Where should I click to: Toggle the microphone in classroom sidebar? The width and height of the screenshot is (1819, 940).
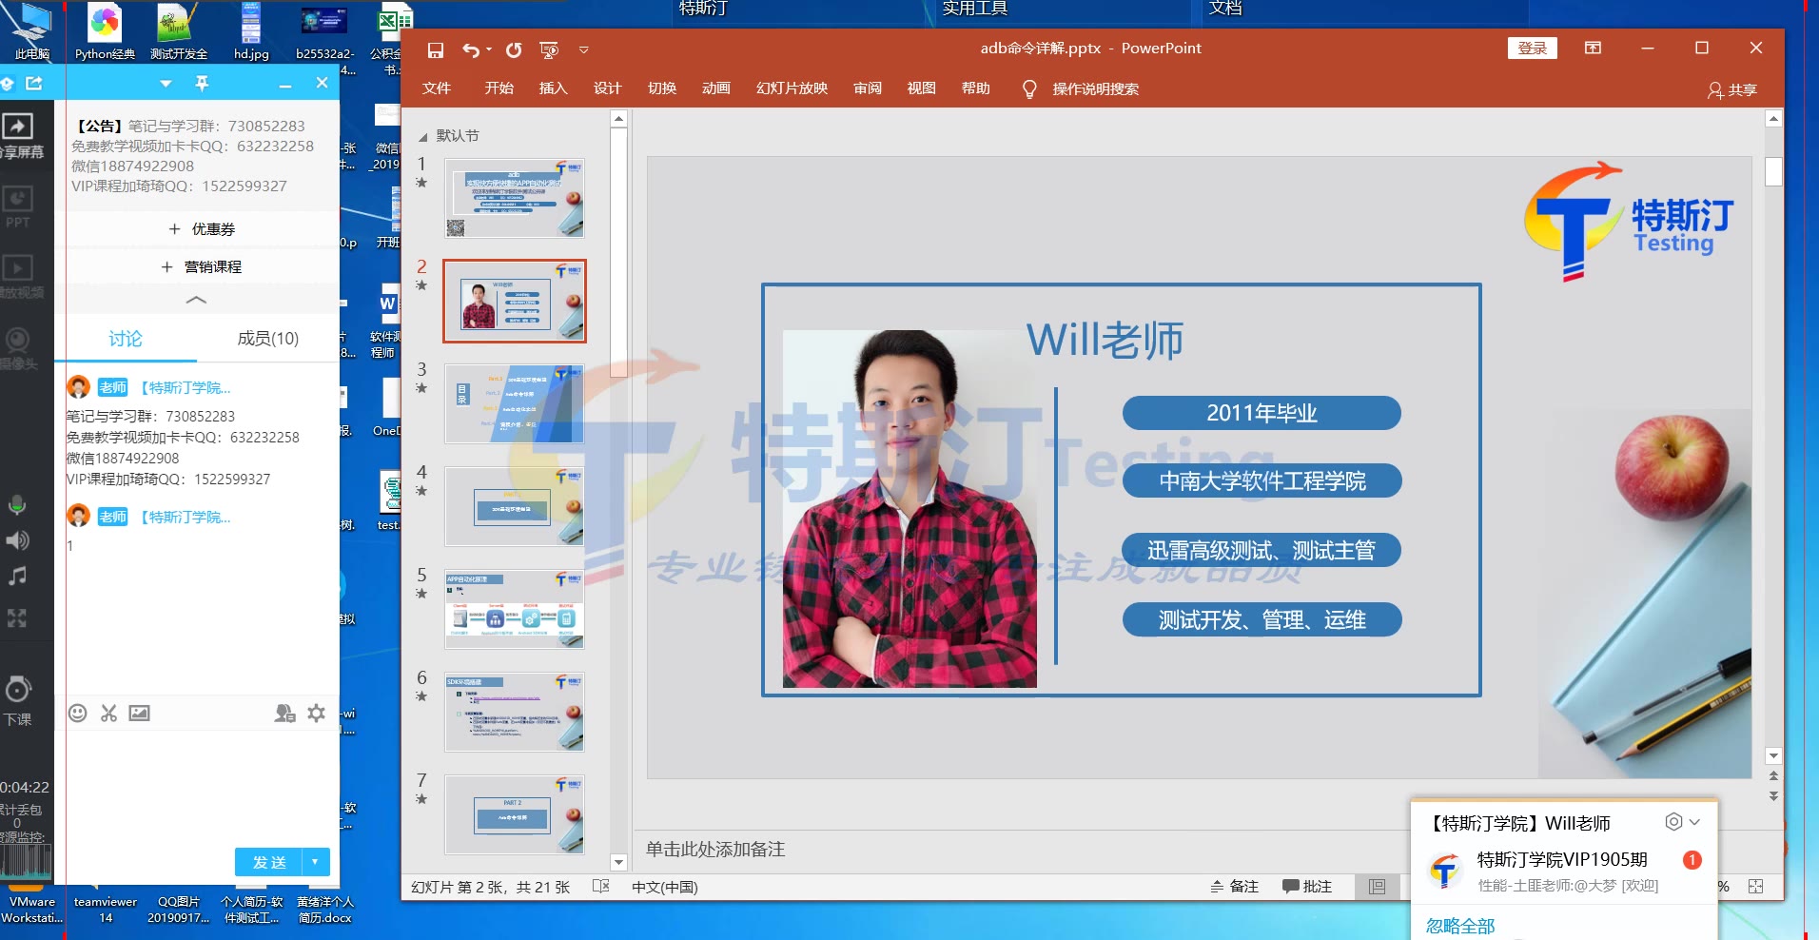click(17, 505)
